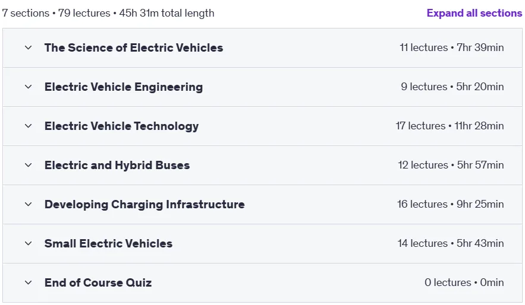This screenshot has width=525, height=305.
Task: Click 0 lectures 0min label
Action: coord(464,282)
